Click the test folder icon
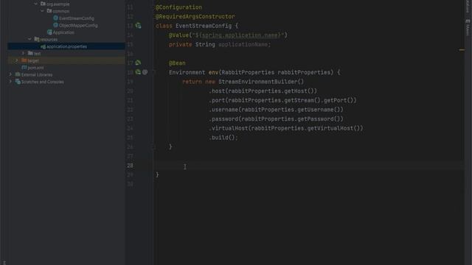The image size is (472, 265). [30, 53]
